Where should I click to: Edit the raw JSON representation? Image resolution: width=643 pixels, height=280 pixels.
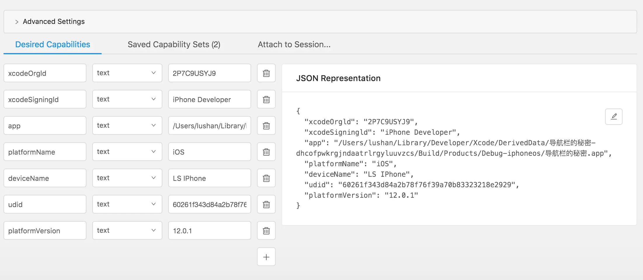614,117
